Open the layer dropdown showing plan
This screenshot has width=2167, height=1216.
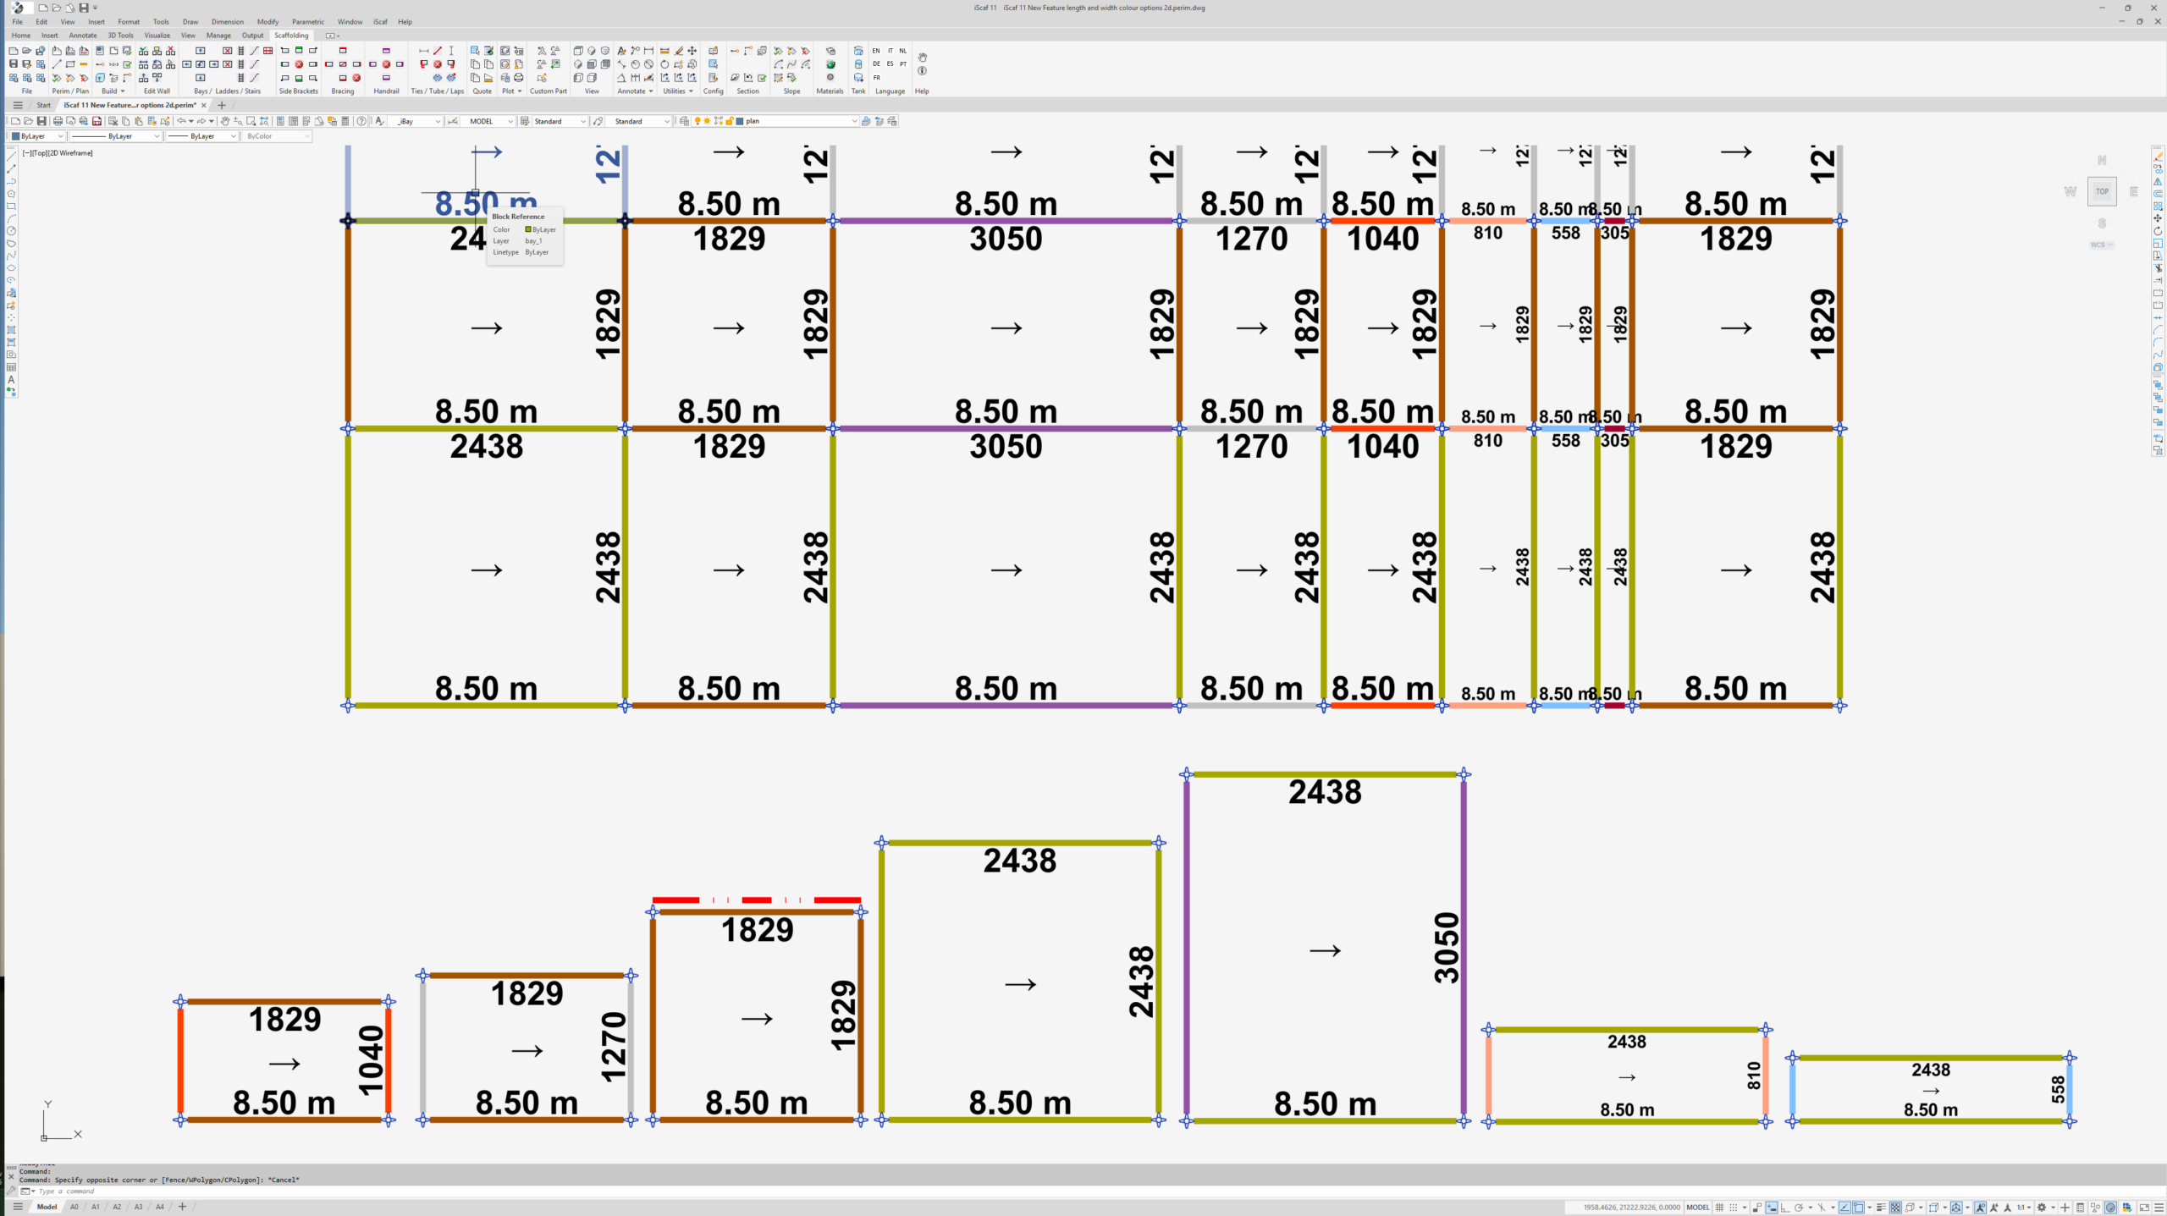click(853, 121)
